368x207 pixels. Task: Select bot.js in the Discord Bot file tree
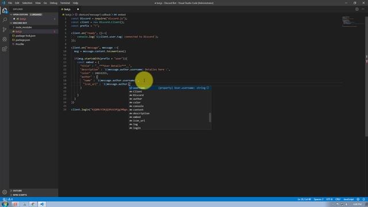click(33, 32)
